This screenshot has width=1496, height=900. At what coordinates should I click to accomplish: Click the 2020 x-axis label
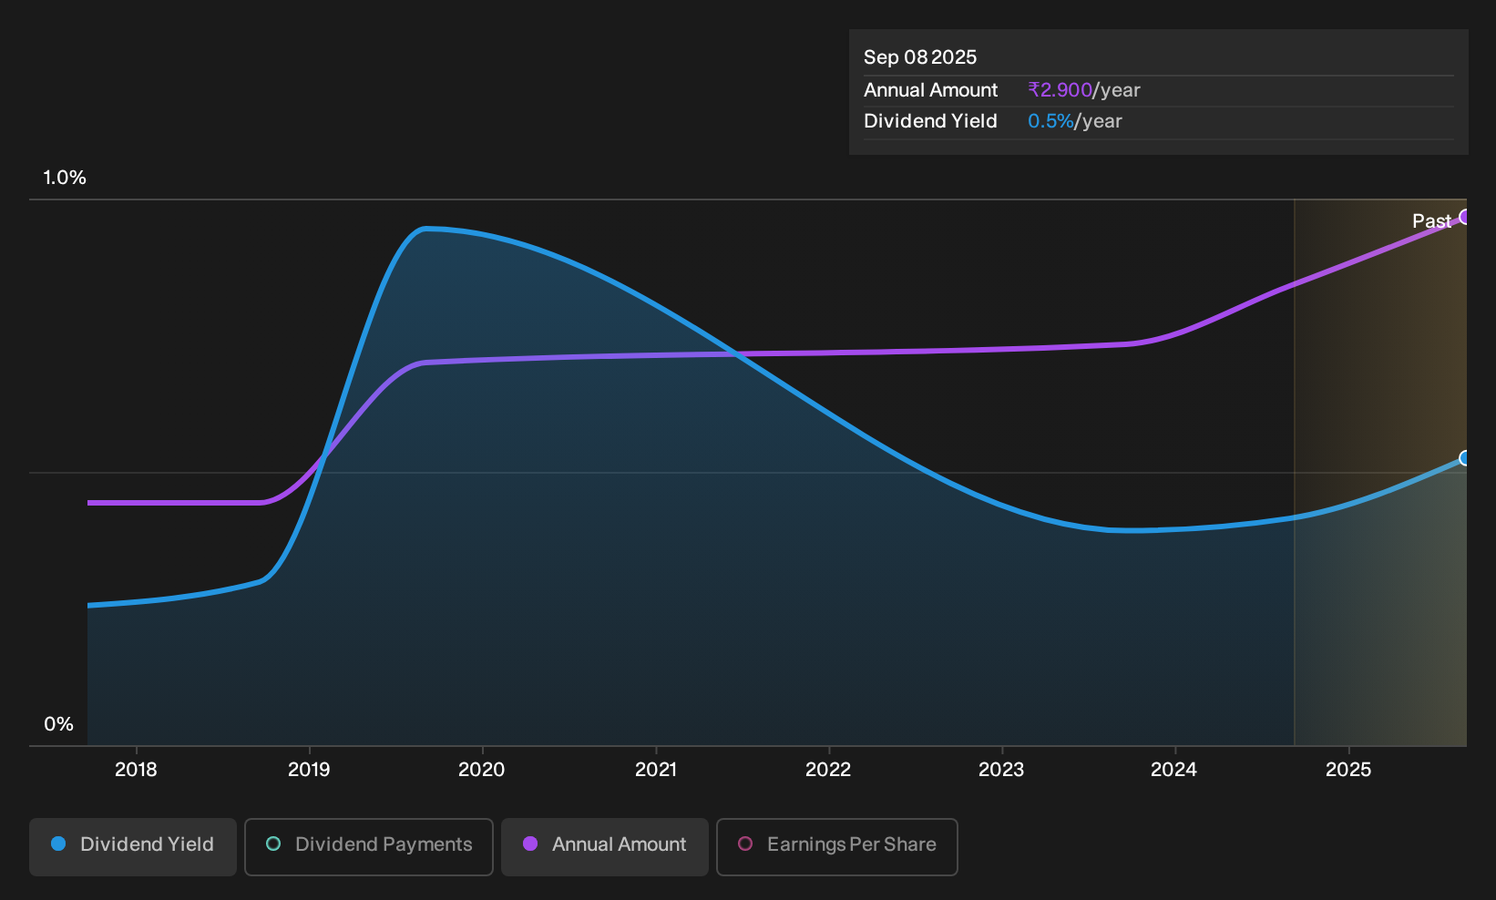482,770
